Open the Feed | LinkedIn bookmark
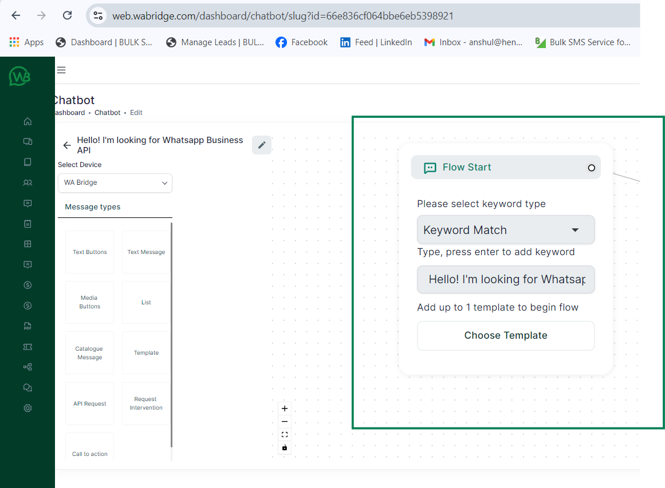Viewport: 665px width, 488px height. (x=376, y=42)
